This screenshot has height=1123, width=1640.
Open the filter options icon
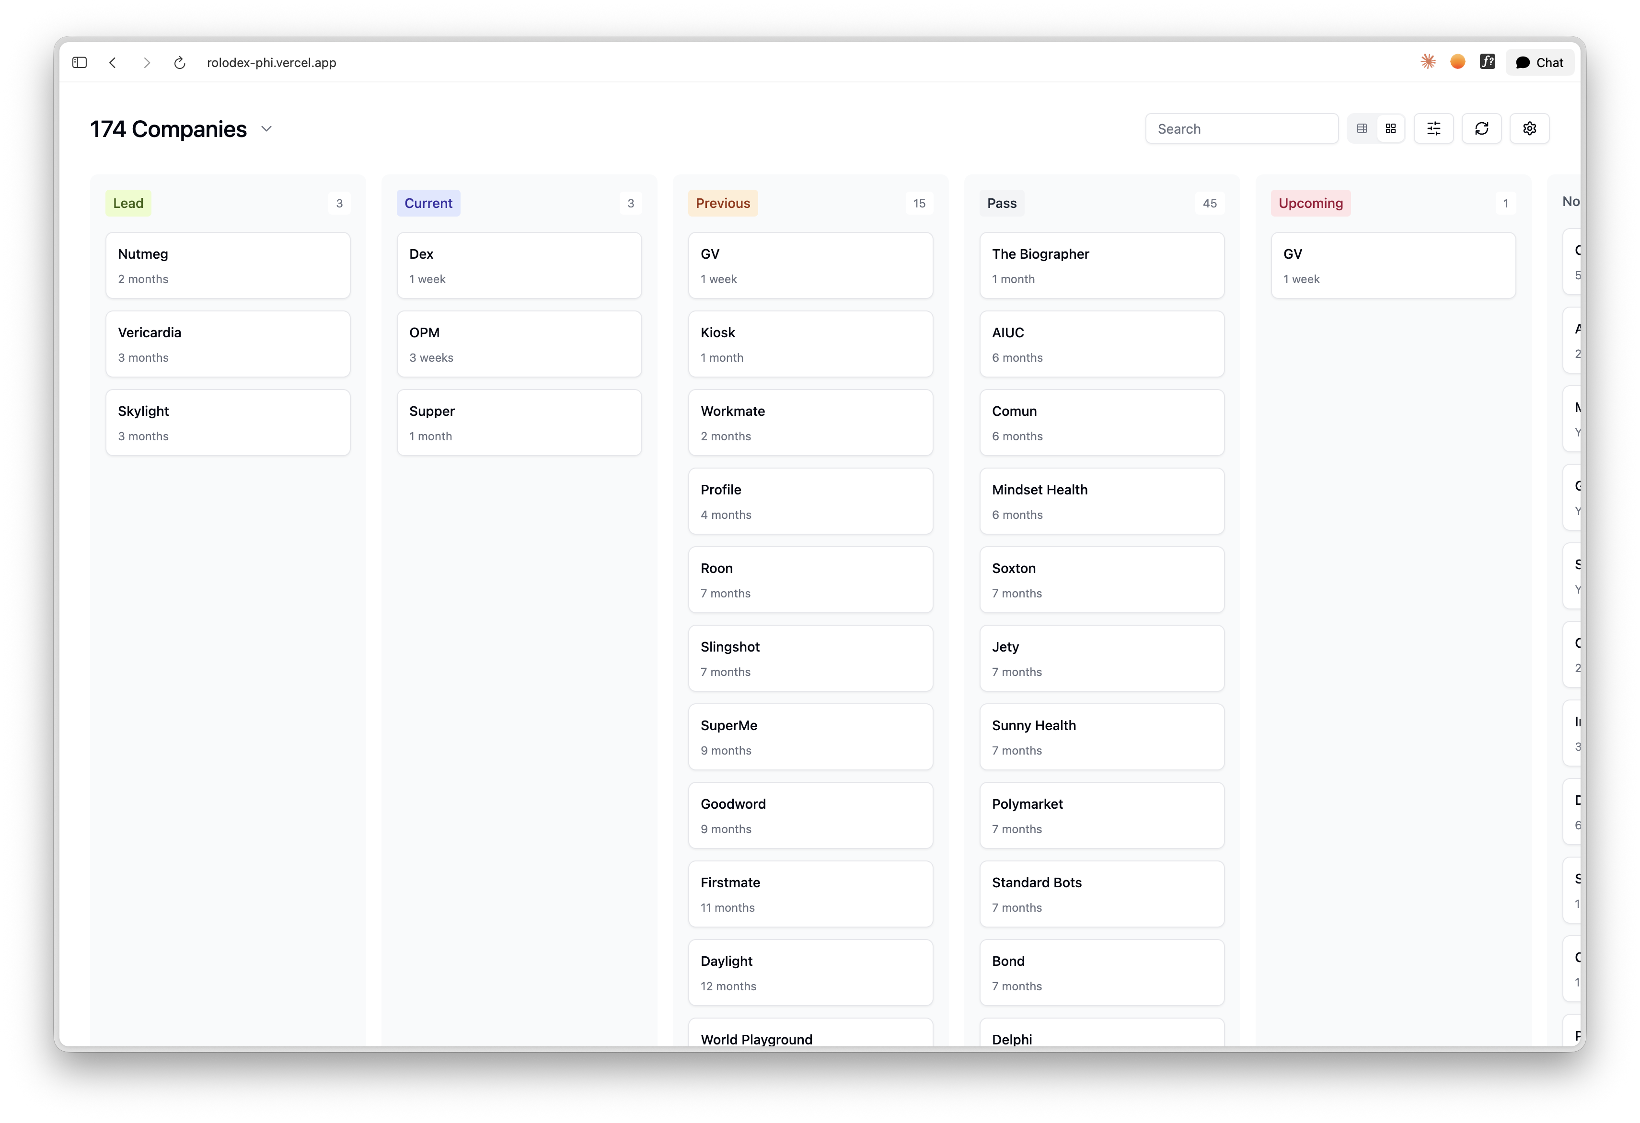click(x=1434, y=128)
